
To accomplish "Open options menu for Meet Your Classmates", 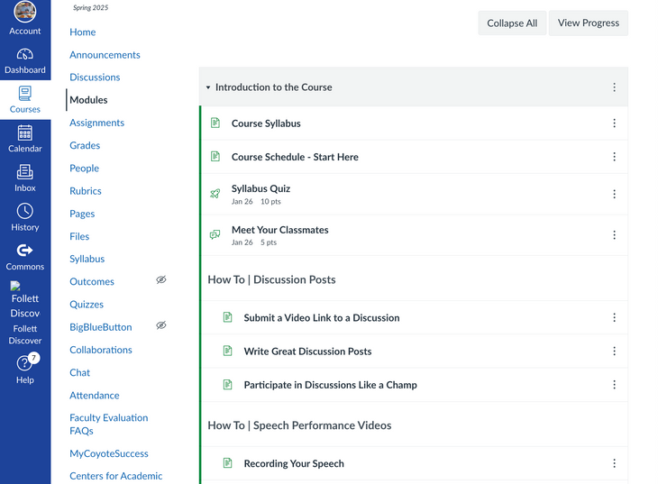I will pos(615,234).
